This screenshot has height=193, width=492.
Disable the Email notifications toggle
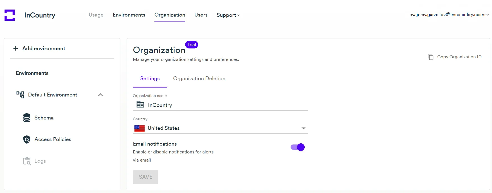click(x=298, y=147)
